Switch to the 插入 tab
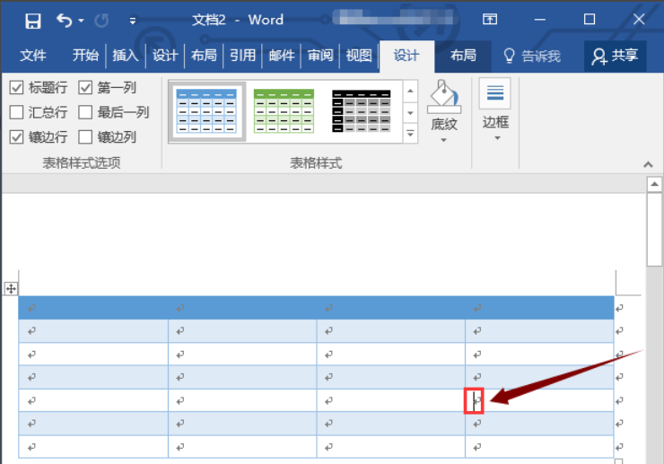This screenshot has height=464, width=664. tap(125, 55)
